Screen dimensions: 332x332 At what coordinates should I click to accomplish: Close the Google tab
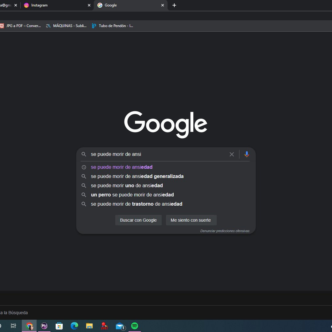pos(163,5)
